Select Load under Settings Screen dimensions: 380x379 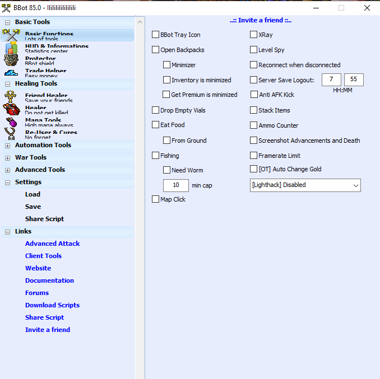(33, 194)
